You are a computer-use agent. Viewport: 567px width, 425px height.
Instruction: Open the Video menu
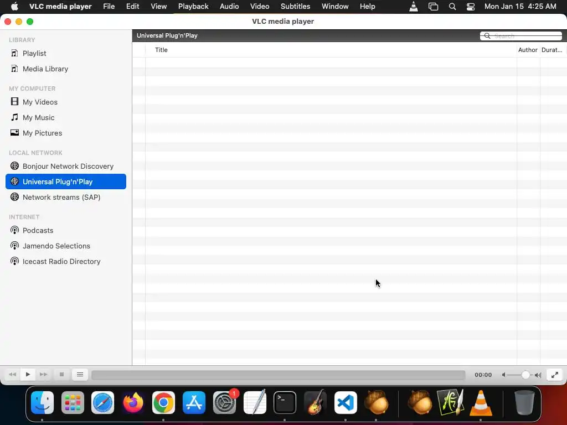(260, 7)
